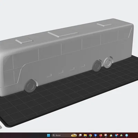Launch Google Chrome from the taskbar

90,135
